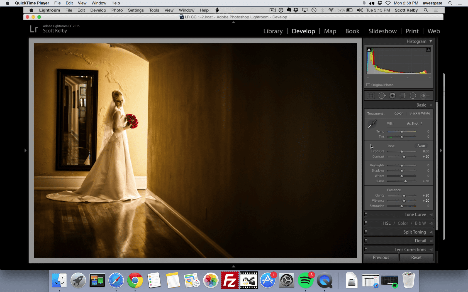Select the Radial Filter tool
468x292 pixels.
[x=413, y=95]
